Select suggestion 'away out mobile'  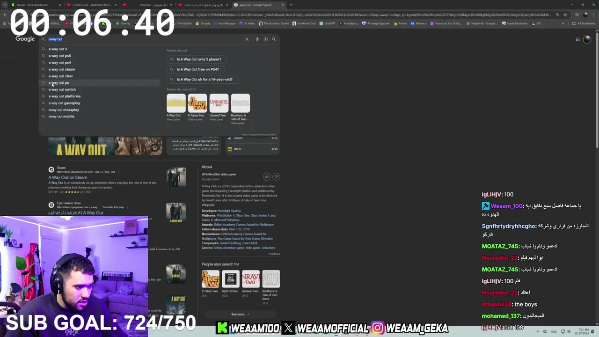tap(99, 116)
